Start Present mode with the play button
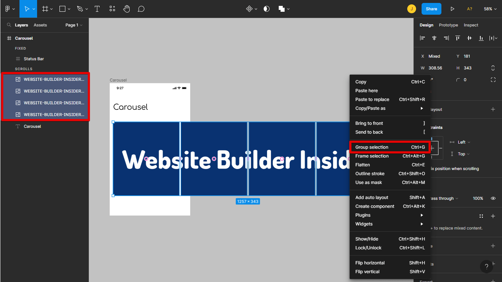 point(452,8)
